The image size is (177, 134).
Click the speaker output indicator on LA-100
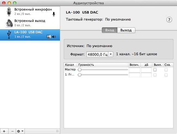(54, 37)
